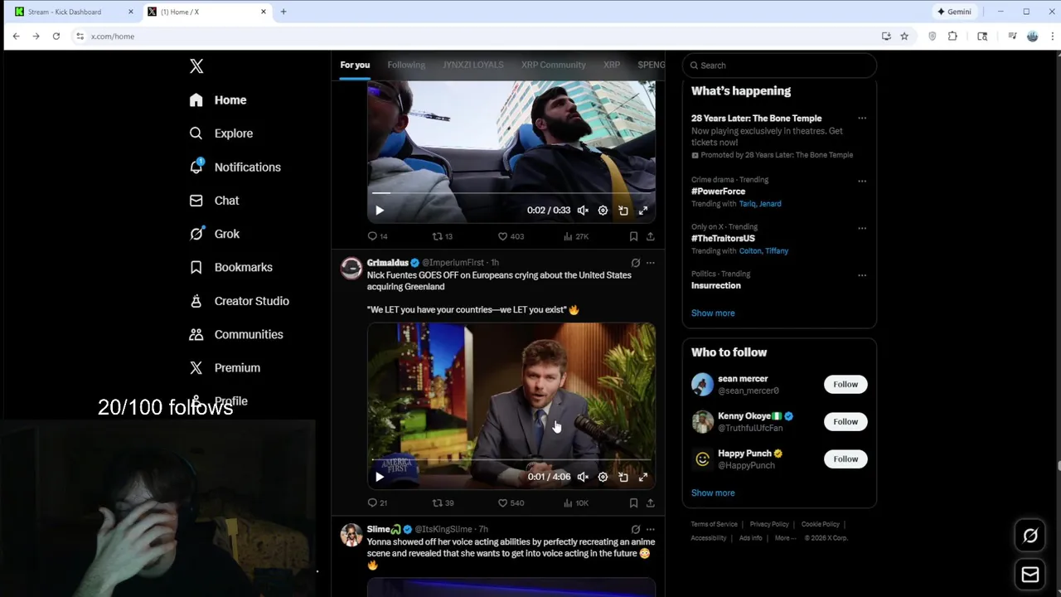Repost the post with 39 reposts
The image size is (1061, 597).
(x=443, y=502)
